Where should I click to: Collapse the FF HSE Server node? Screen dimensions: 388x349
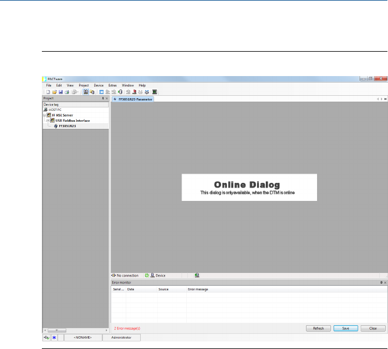point(45,115)
